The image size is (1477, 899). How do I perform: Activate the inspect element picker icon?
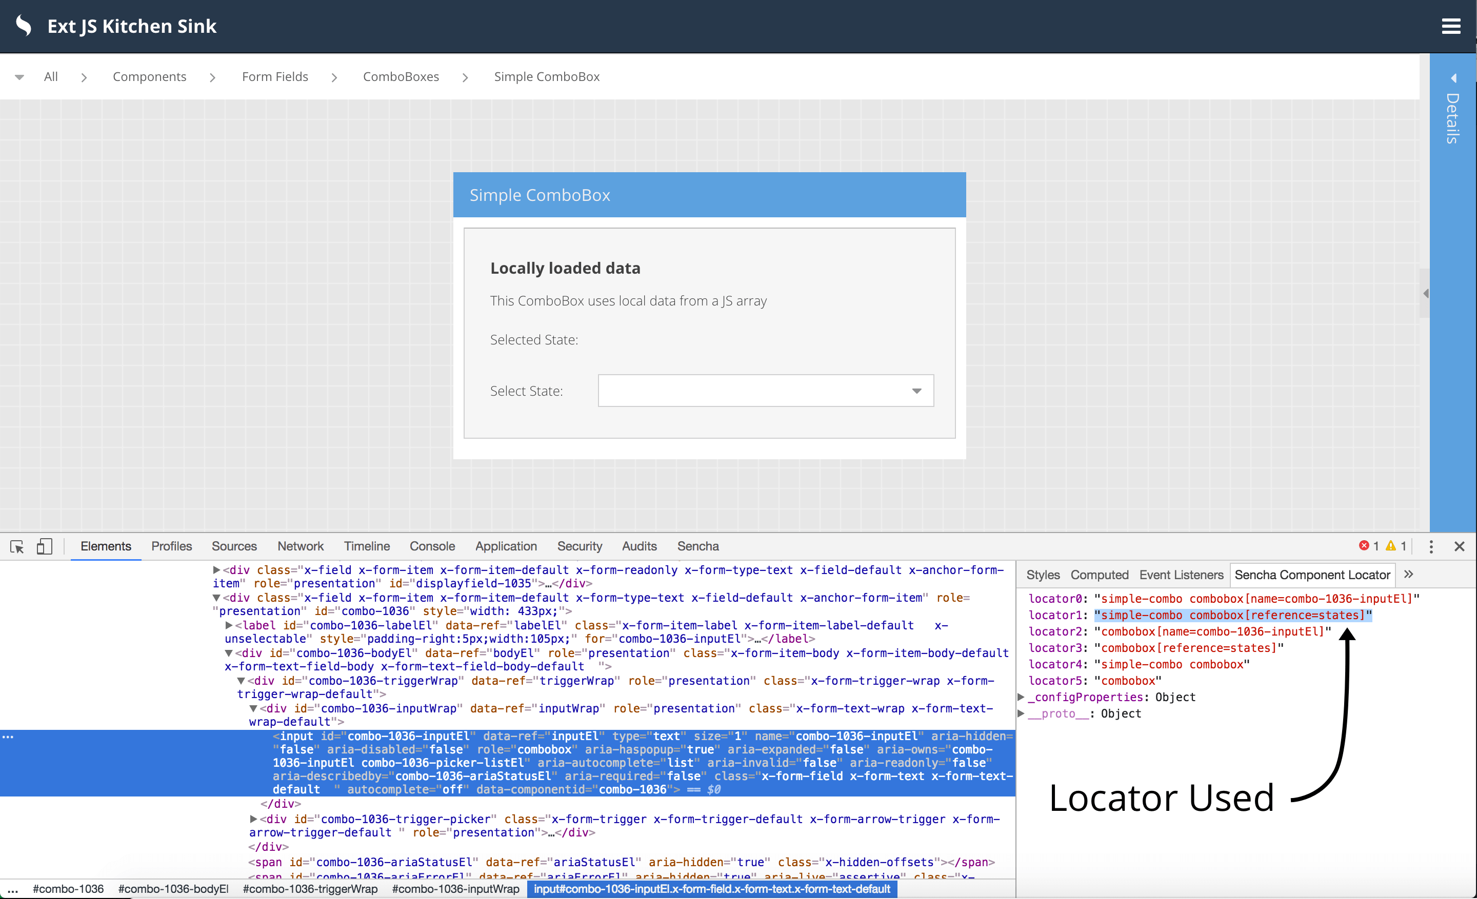pyautogui.click(x=17, y=547)
